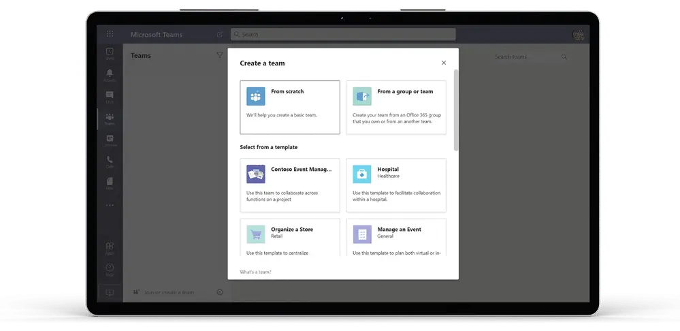Open the app launcher waffle grid

tap(110, 34)
